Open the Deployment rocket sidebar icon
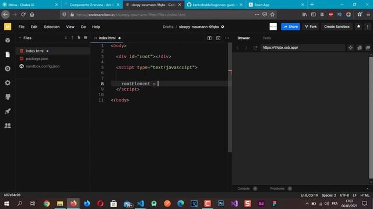The width and height of the screenshot is (373, 209). [8, 111]
